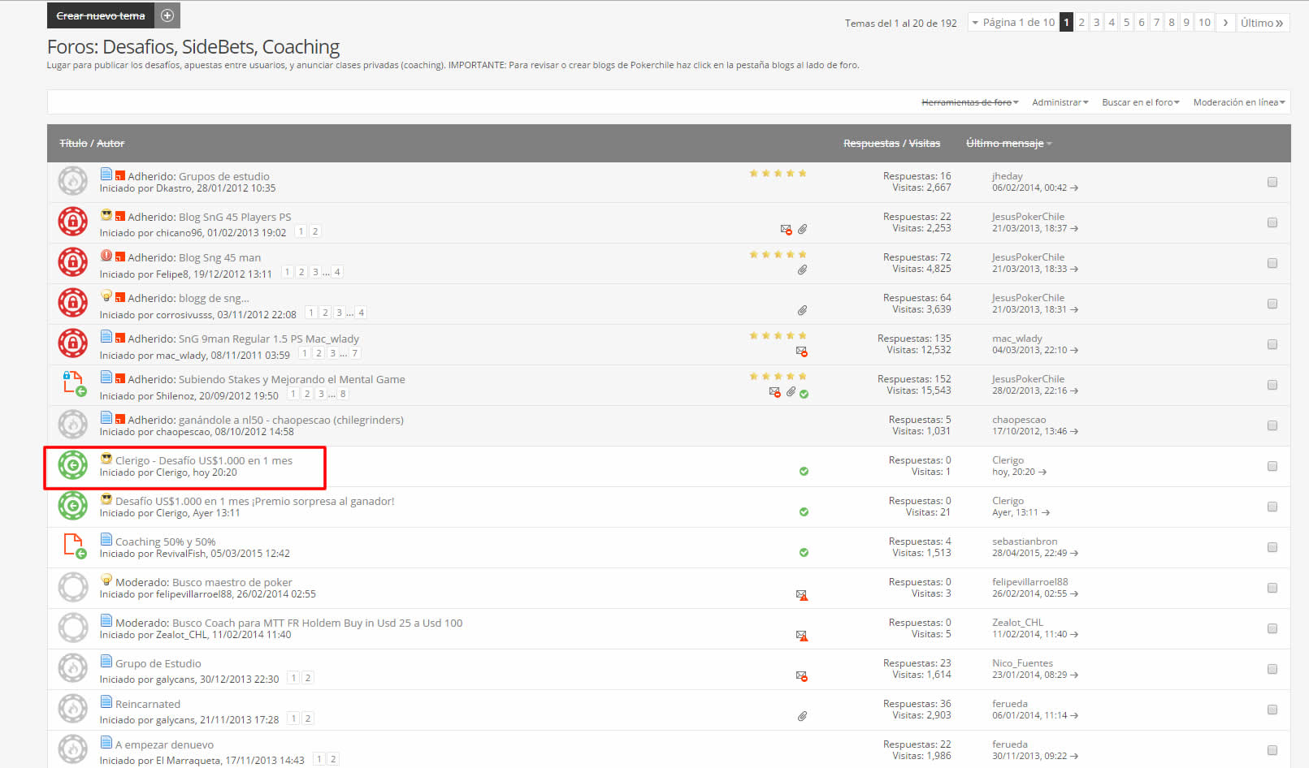This screenshot has width=1309, height=768.
Task: Tick the checkbox on the Reincarnated thread row
Action: pos(1272,710)
